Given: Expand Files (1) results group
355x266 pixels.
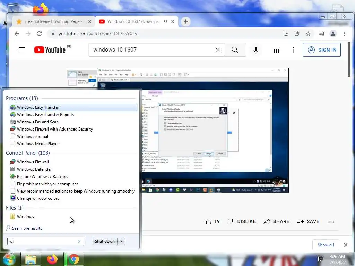Looking at the screenshot, I should point(15,208).
